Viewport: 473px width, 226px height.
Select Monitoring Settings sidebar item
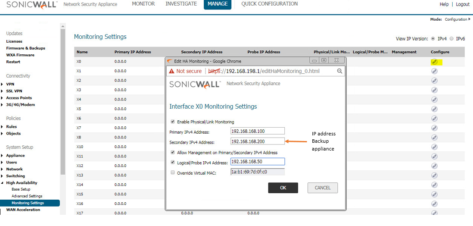click(30, 203)
